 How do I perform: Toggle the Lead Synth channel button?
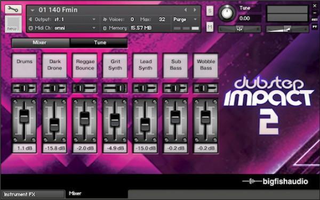pos(145,66)
